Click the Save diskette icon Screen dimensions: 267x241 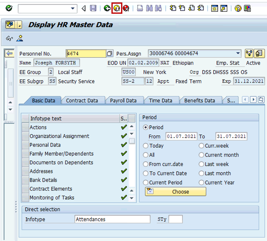point(93,8)
